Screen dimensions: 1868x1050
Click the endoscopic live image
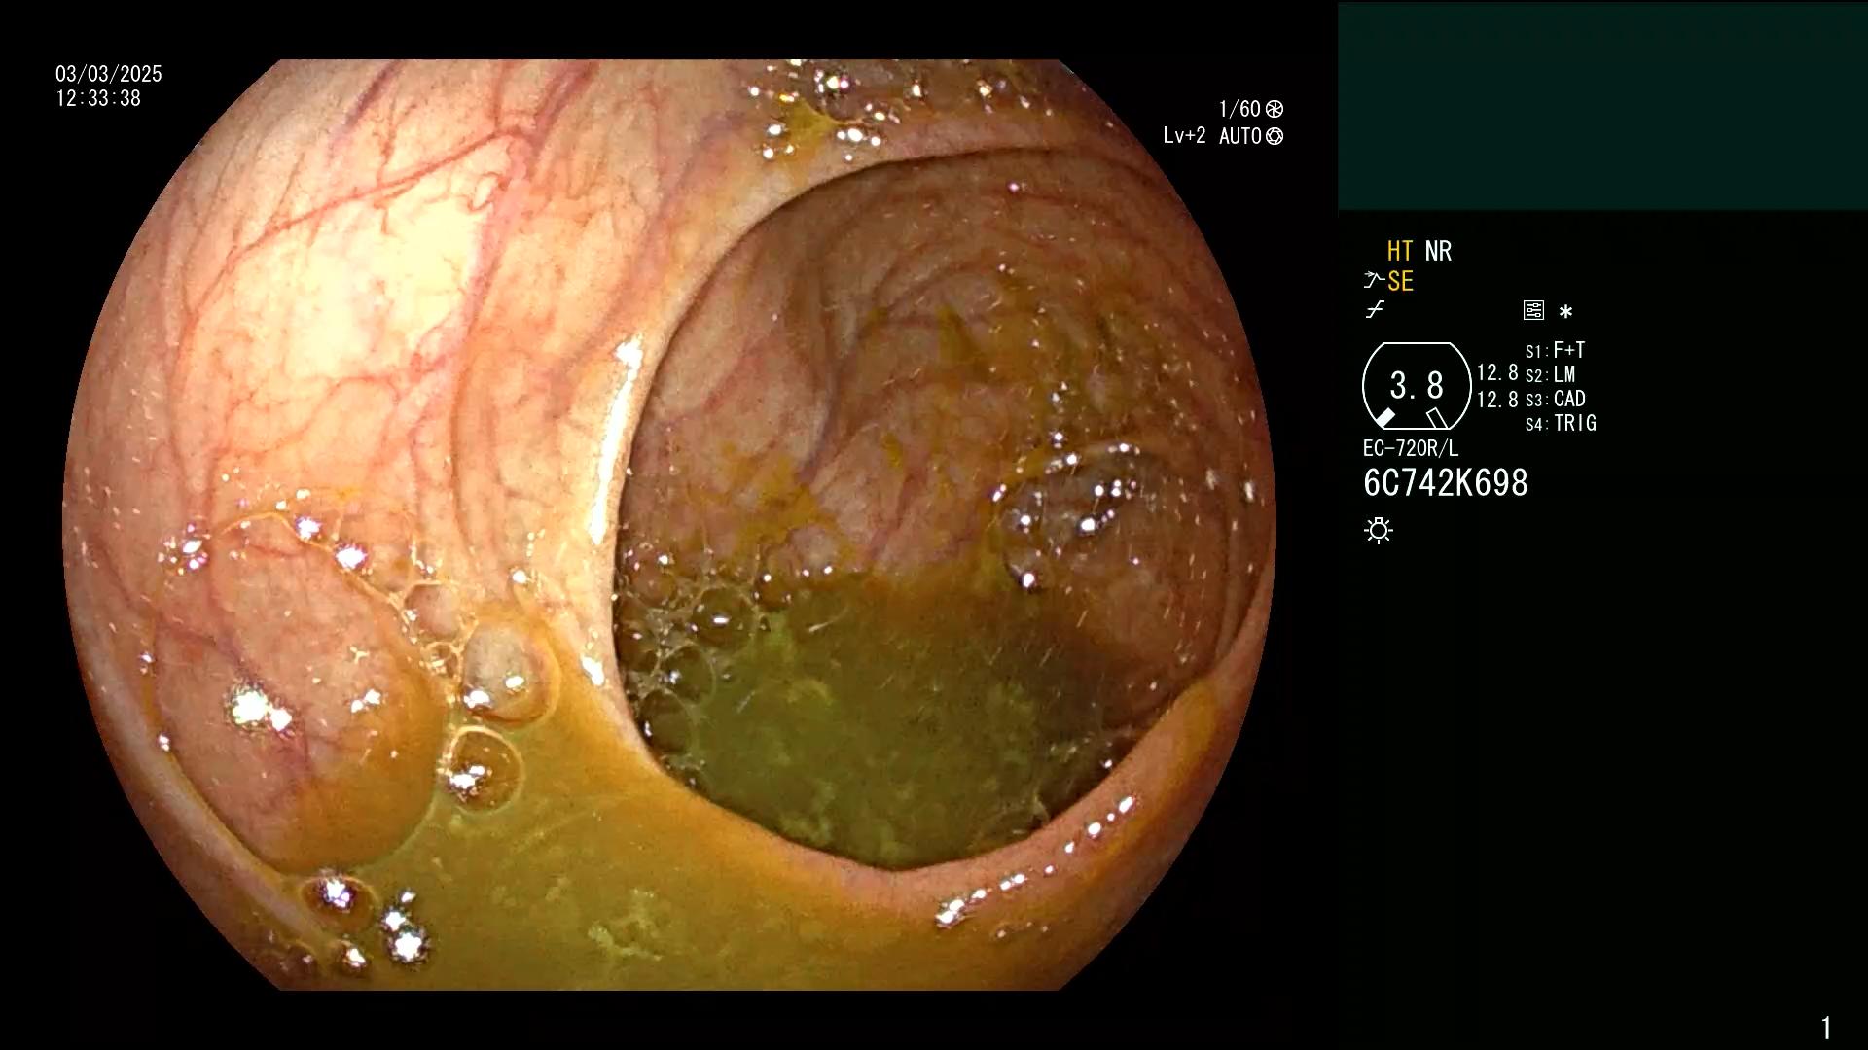(669, 525)
